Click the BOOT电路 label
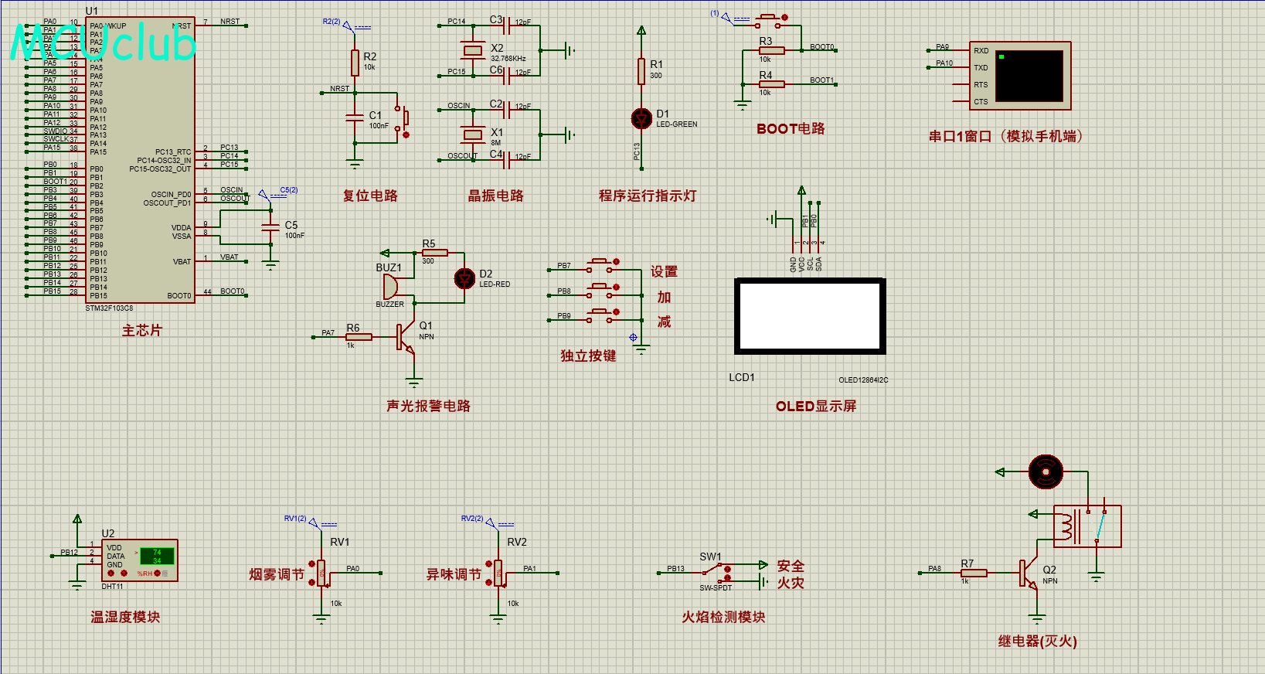 [791, 128]
